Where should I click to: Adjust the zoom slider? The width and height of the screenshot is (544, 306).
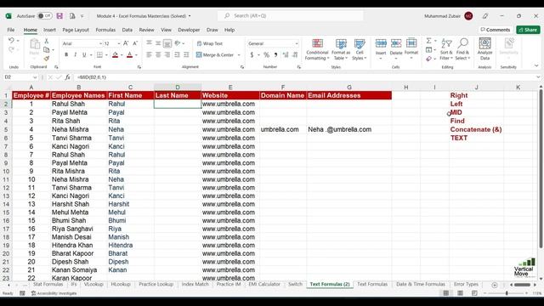point(507,293)
